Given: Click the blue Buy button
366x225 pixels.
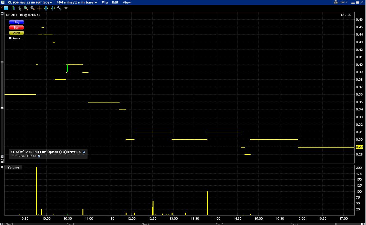Looking at the screenshot, I should (16, 22).
